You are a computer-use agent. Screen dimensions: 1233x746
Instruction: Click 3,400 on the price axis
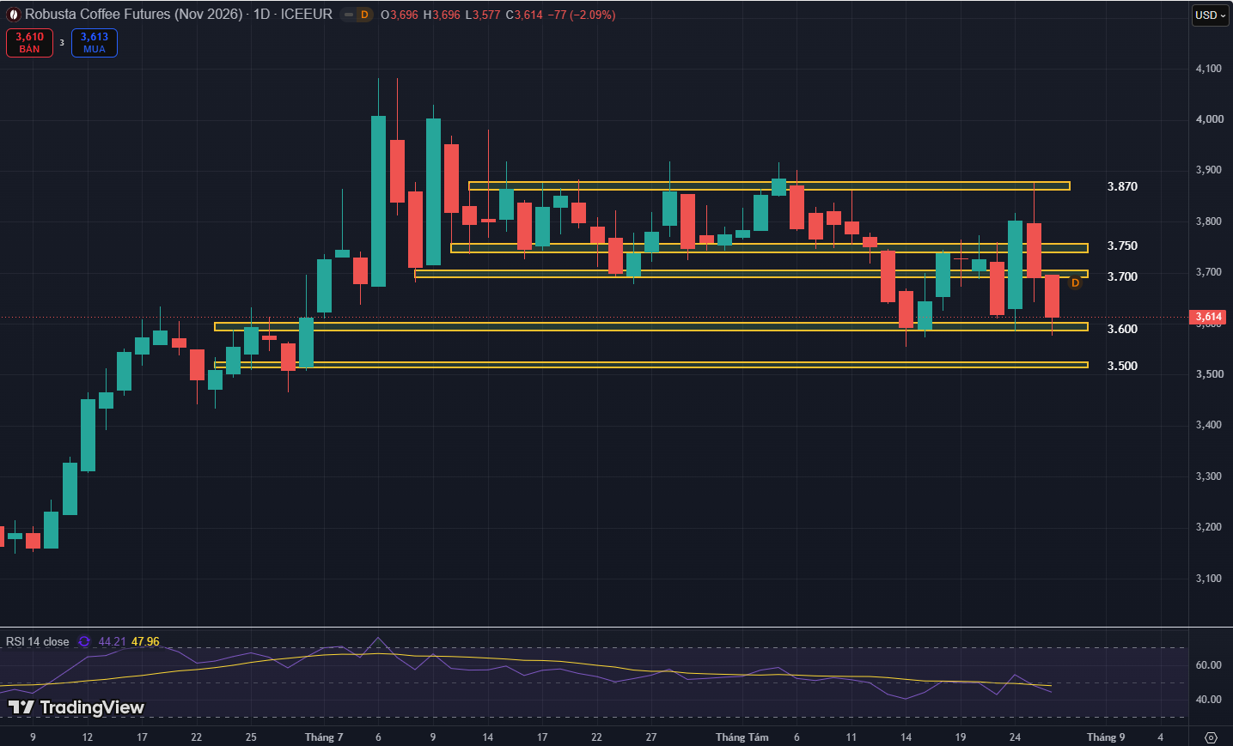[x=1209, y=425]
